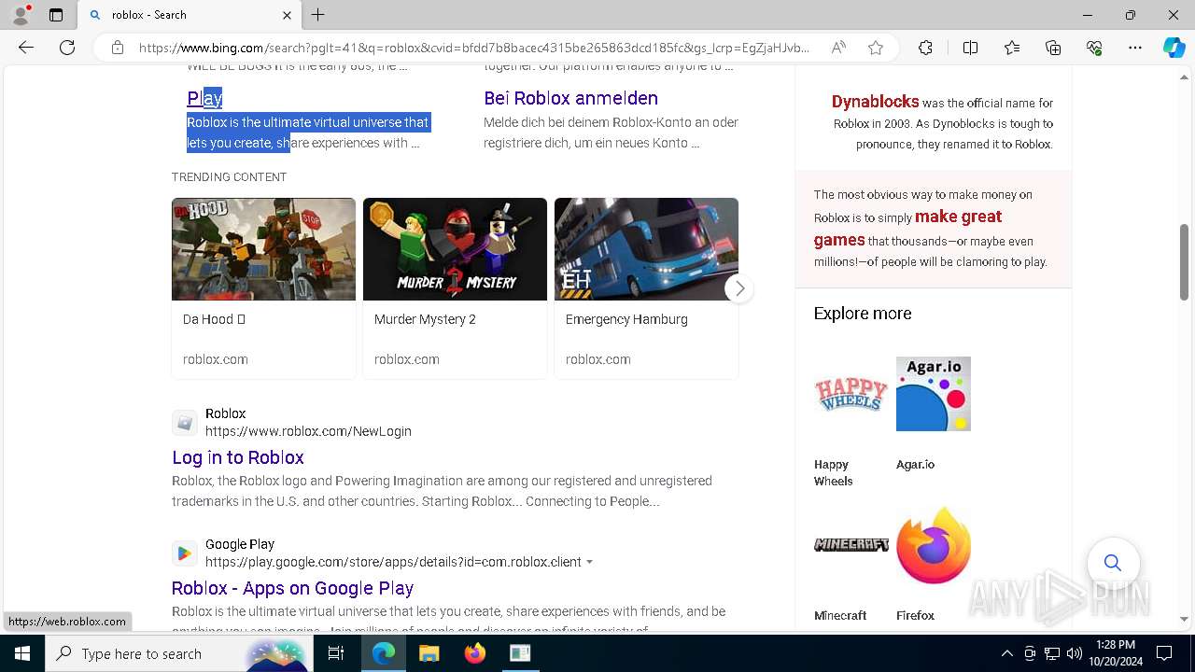
Task: Open split screen view
Action: click(x=970, y=48)
